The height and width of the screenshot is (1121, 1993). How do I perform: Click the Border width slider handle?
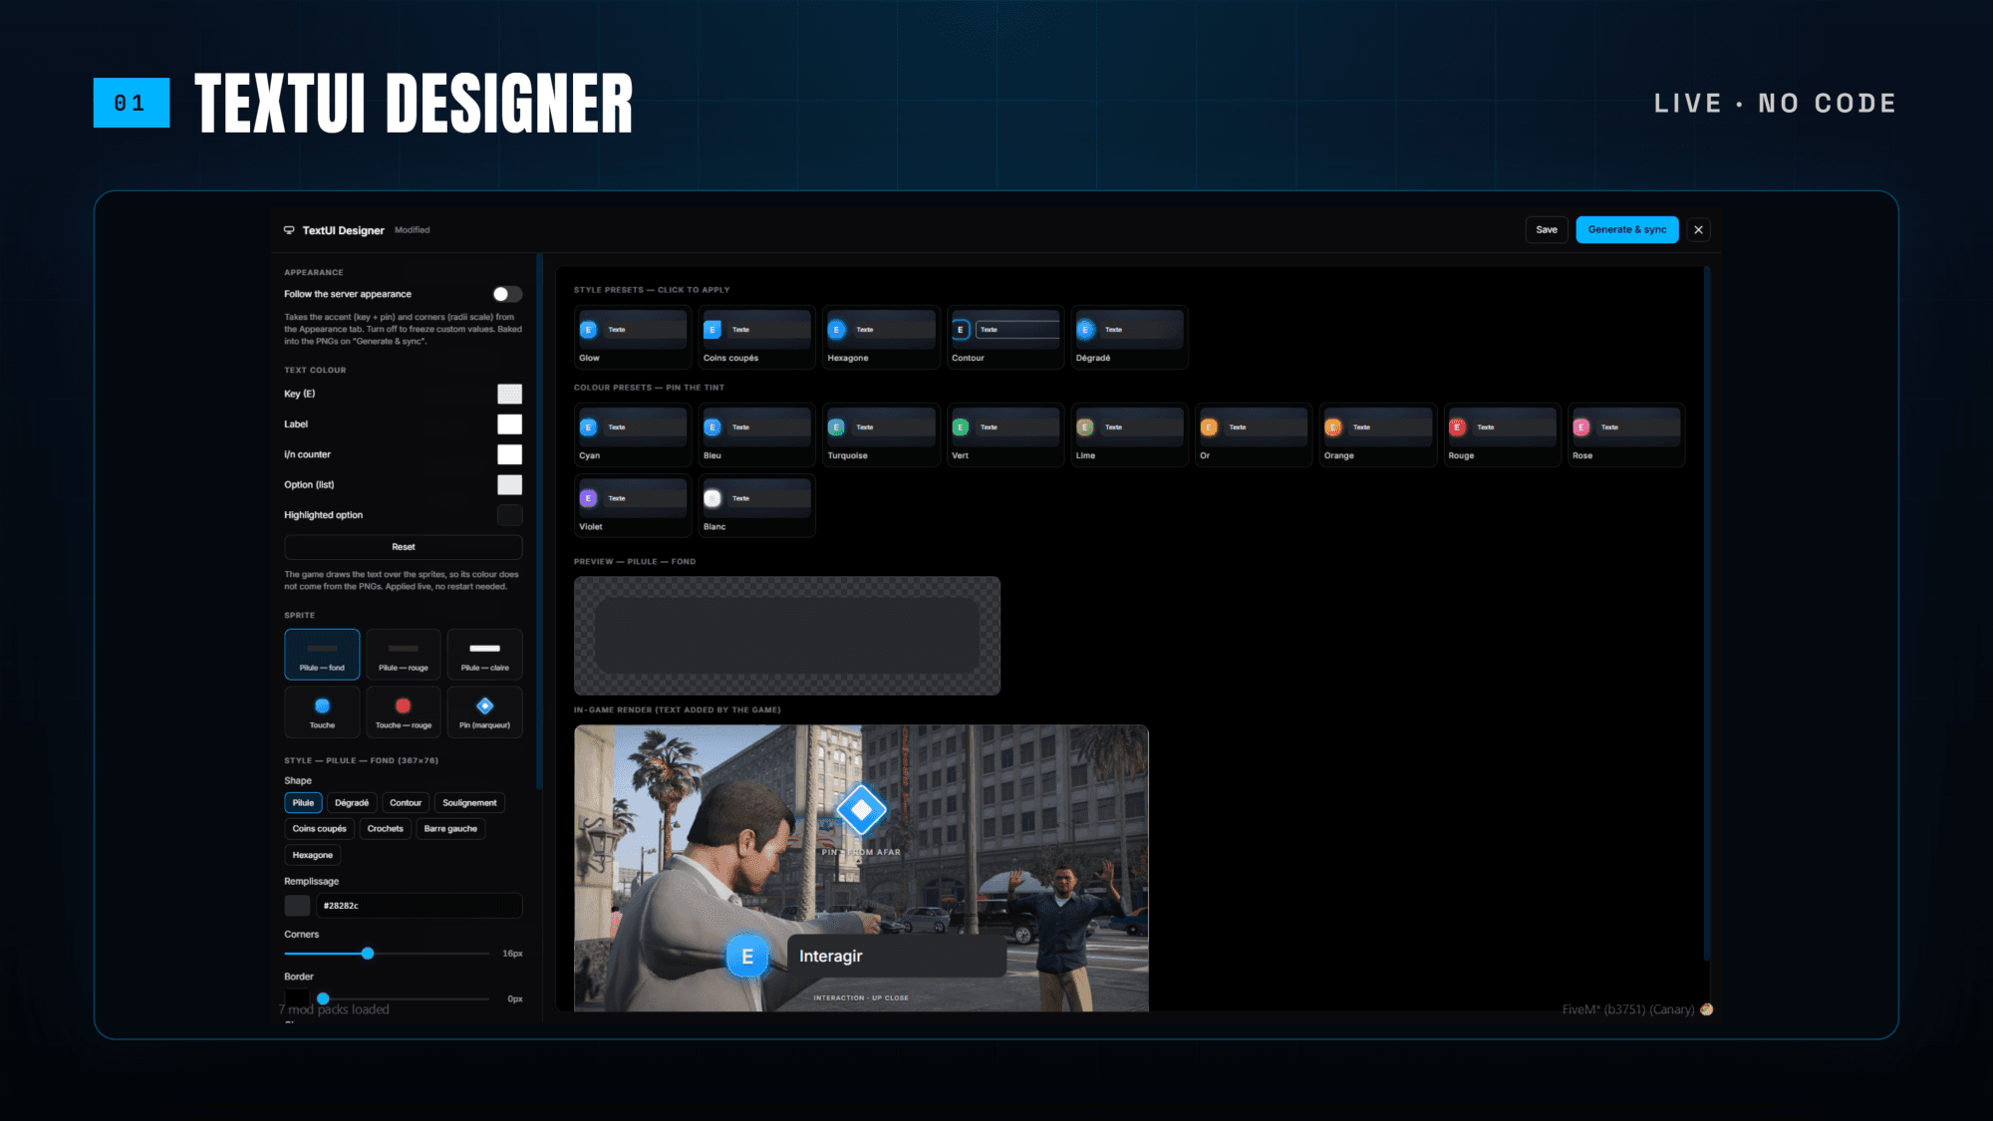(323, 998)
